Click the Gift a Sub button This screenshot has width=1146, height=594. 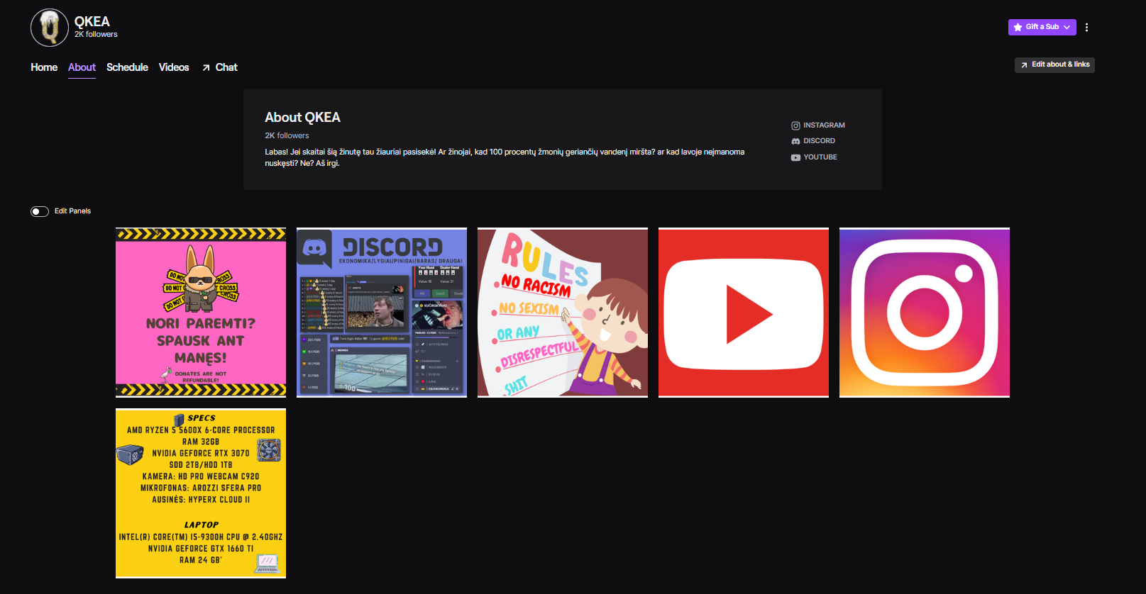click(1042, 27)
